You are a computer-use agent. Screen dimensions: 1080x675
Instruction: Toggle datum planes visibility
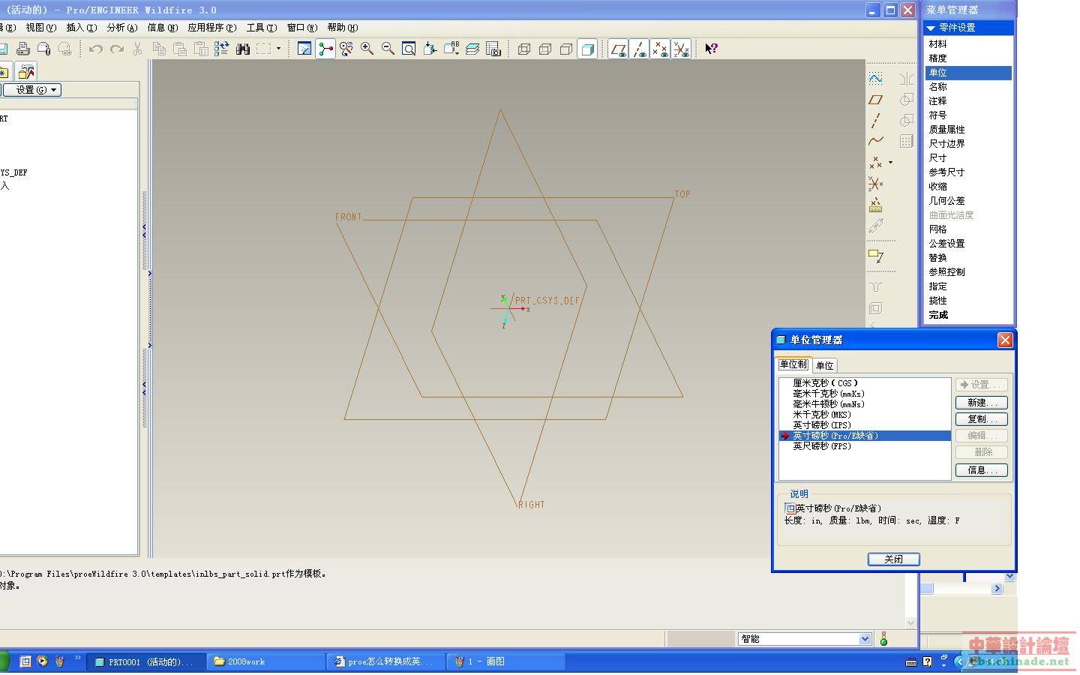[618, 49]
